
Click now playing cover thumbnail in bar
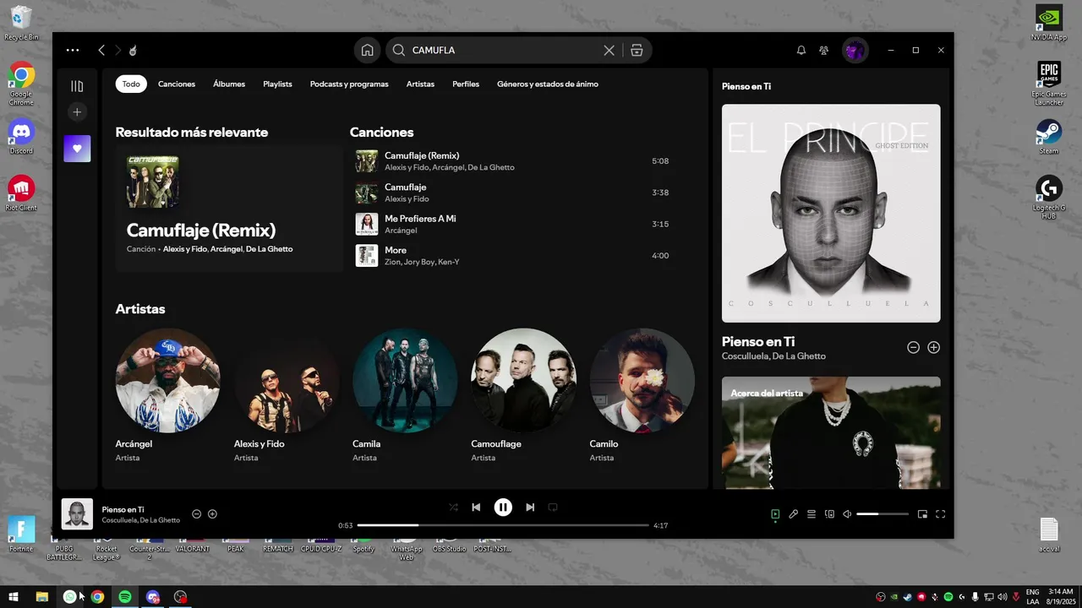click(77, 513)
